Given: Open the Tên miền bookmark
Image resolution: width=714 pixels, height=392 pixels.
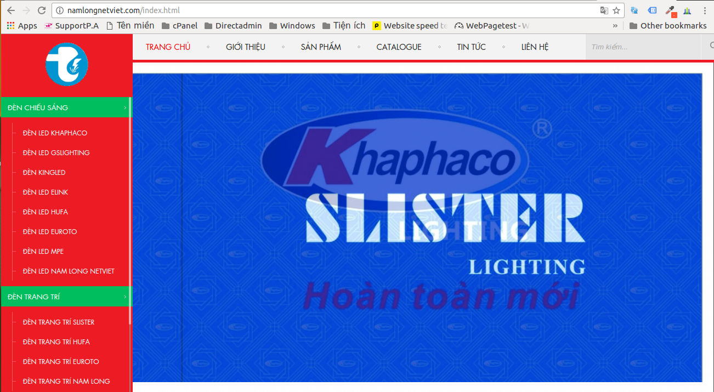Looking at the screenshot, I should (x=130, y=26).
